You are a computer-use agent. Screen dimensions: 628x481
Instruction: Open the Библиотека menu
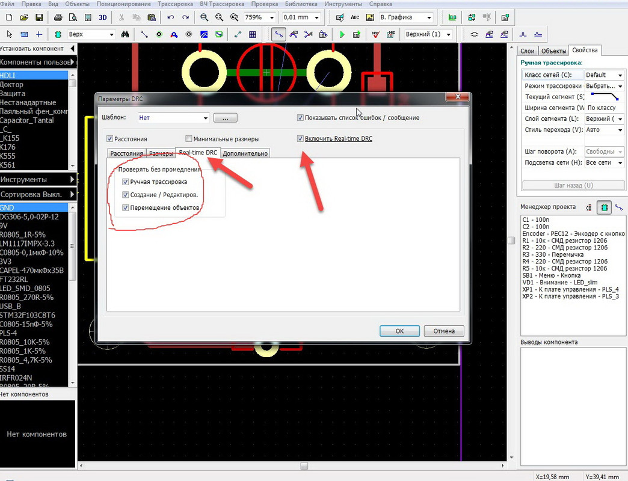[301, 4]
